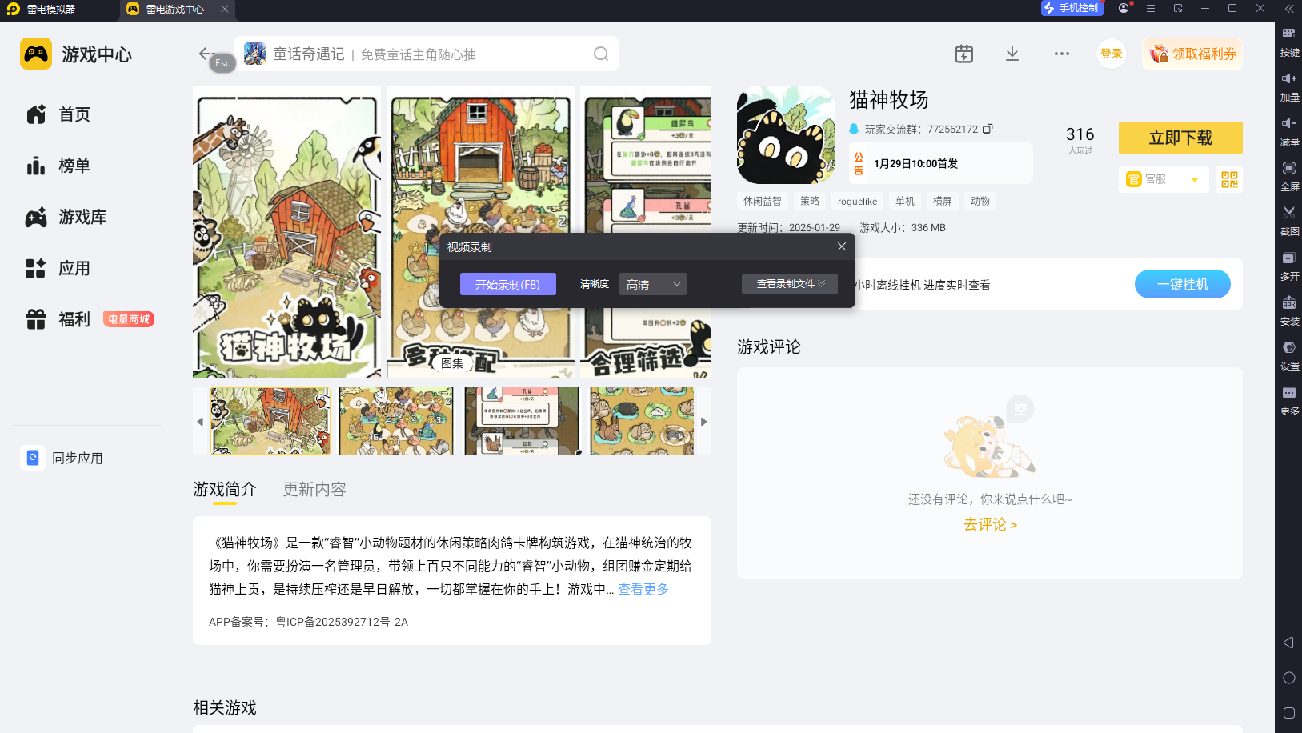
Task: Open the keymapping (按键) tool
Action: point(1288,38)
